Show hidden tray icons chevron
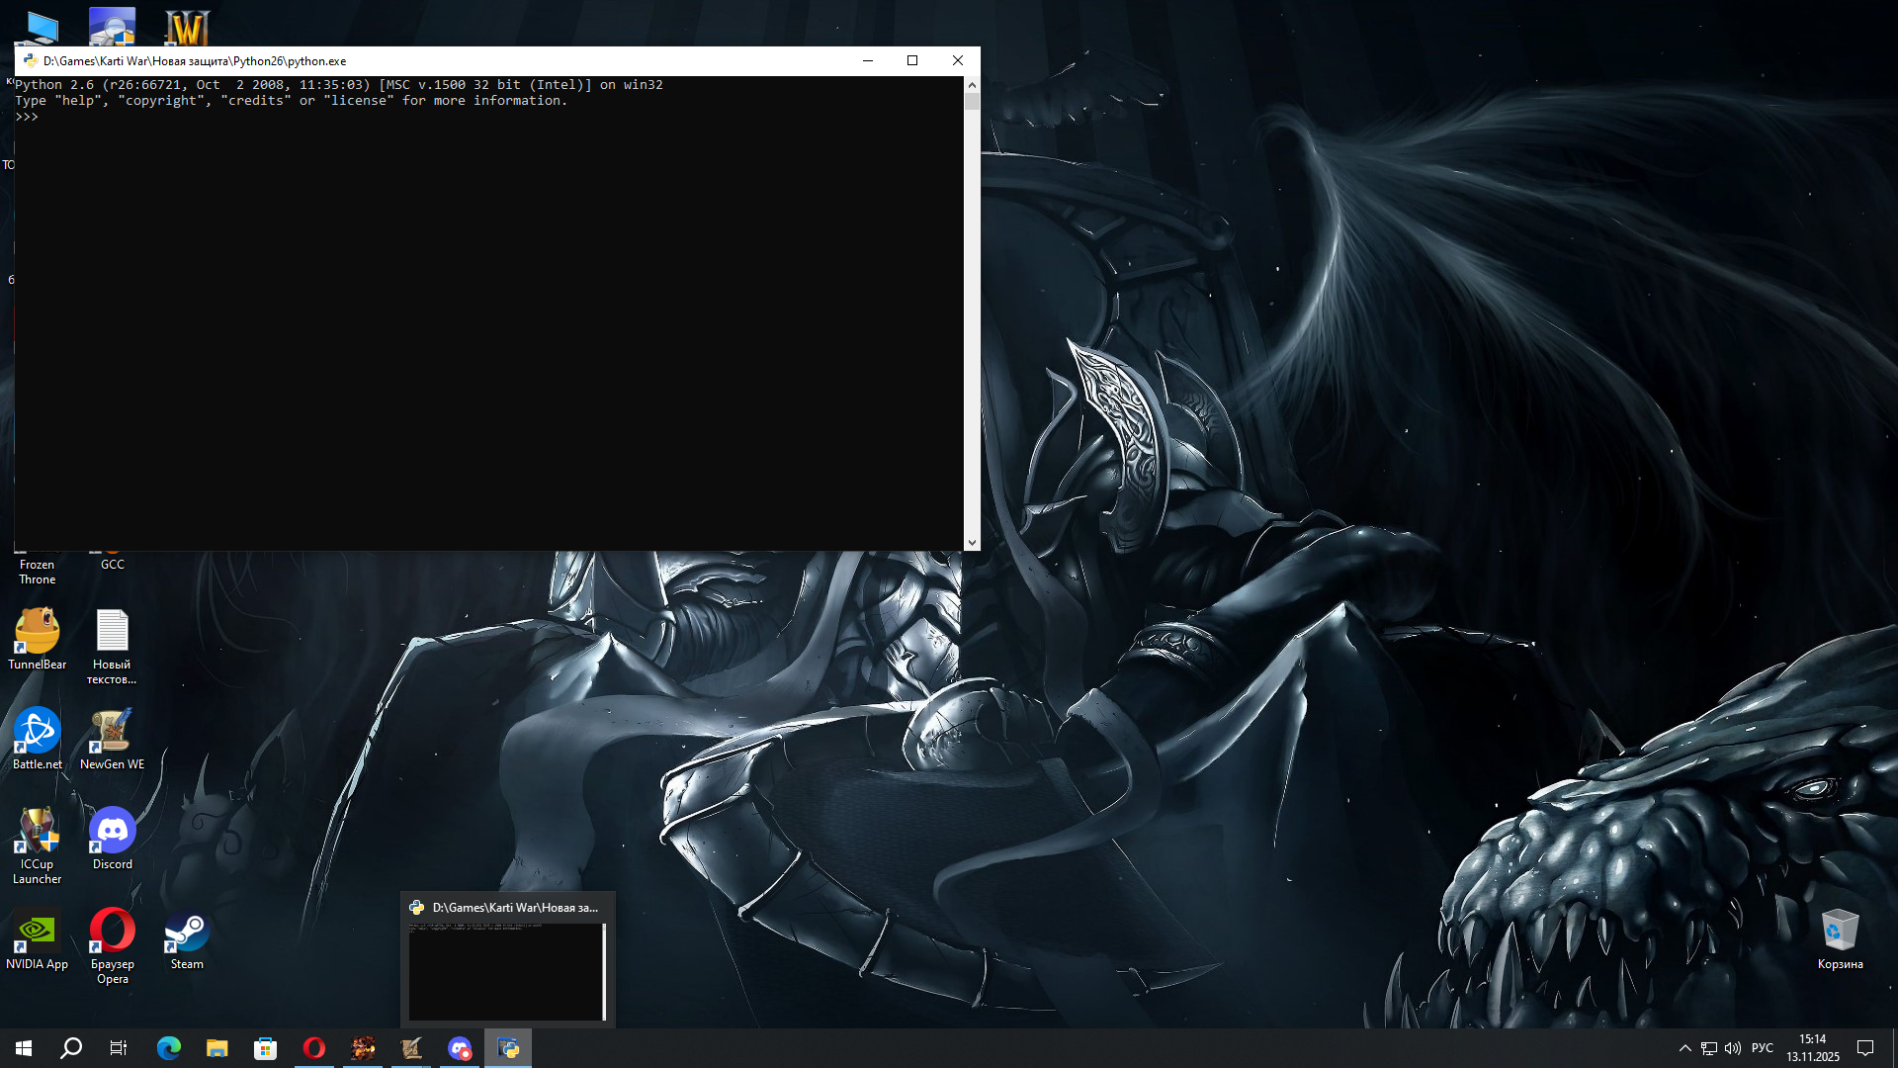1898x1068 pixels. (1684, 1048)
